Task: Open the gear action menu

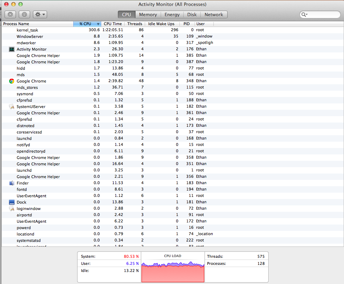Action: click(40, 15)
